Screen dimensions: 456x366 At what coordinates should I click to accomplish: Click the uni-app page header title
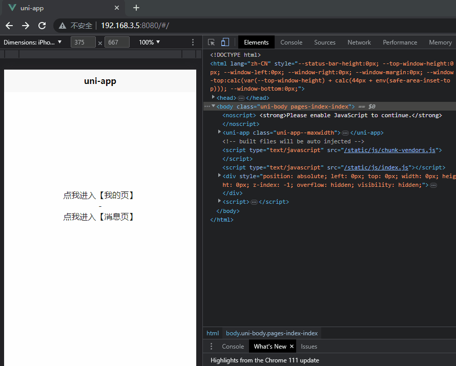coord(100,81)
